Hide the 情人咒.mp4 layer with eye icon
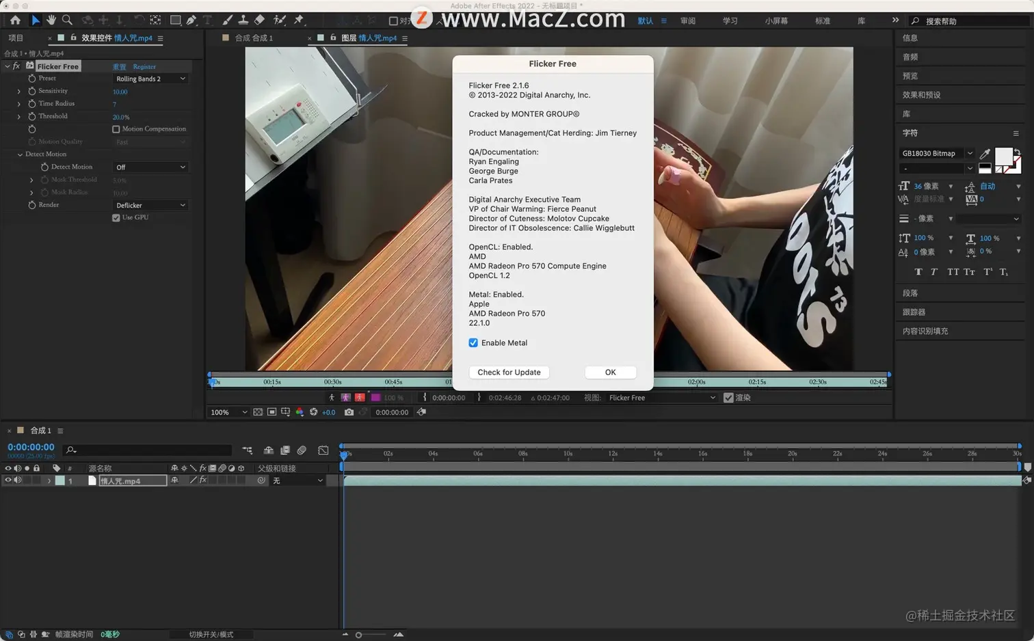 (x=8, y=480)
